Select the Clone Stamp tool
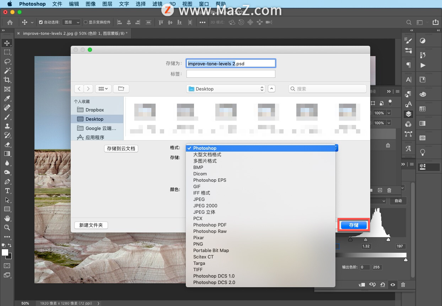442x306 pixels. [7, 126]
